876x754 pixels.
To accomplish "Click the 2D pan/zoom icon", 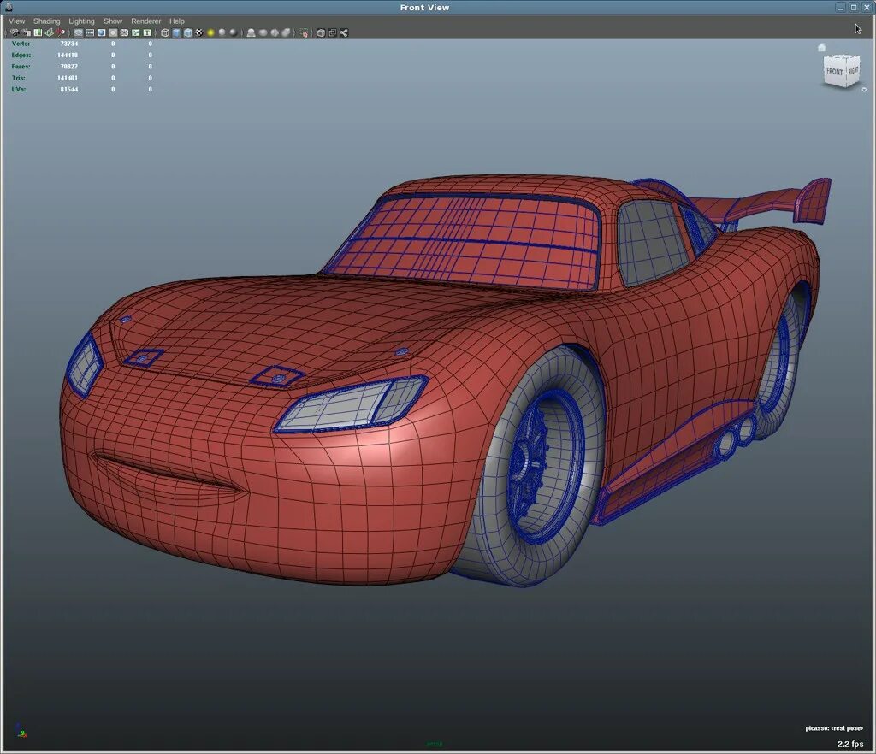I will pos(61,33).
